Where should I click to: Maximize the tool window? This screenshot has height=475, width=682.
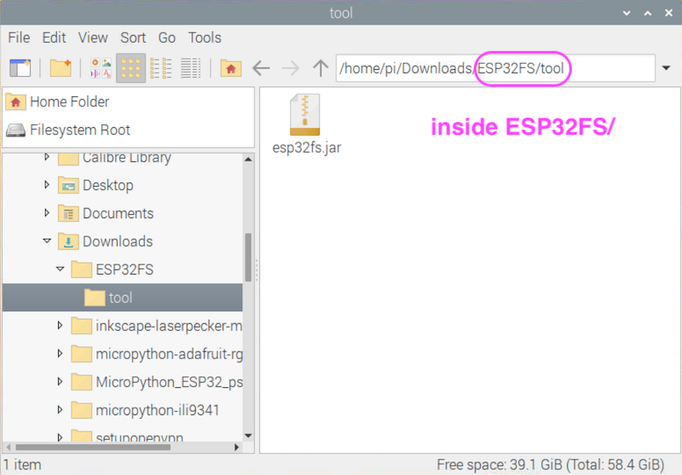(648, 13)
